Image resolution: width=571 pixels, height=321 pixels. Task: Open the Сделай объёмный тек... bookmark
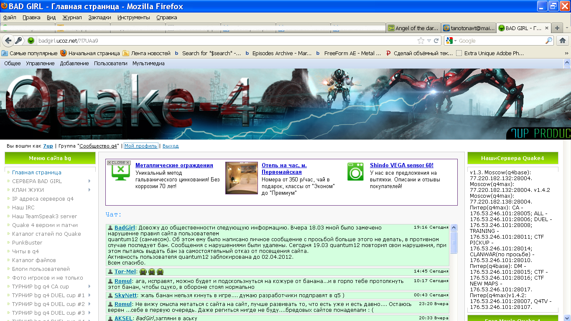pos(419,53)
